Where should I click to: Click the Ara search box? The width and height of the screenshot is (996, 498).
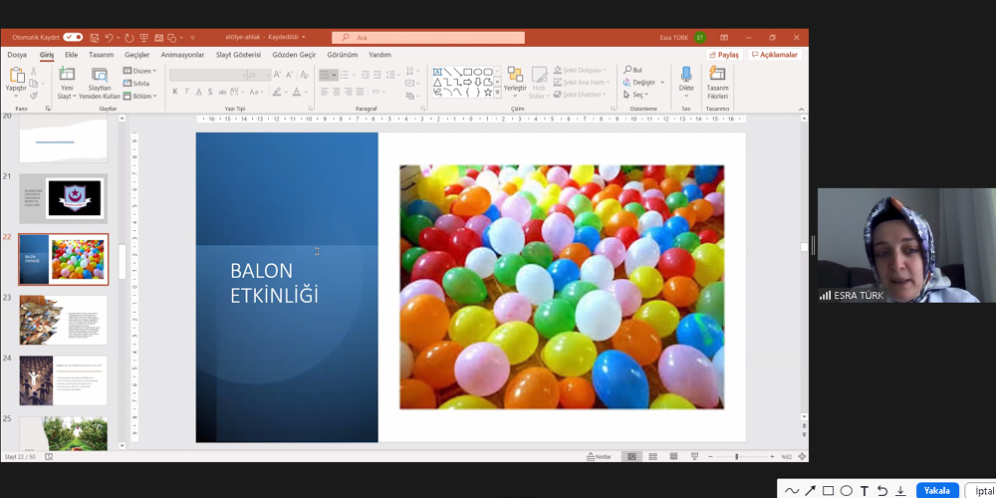click(428, 38)
